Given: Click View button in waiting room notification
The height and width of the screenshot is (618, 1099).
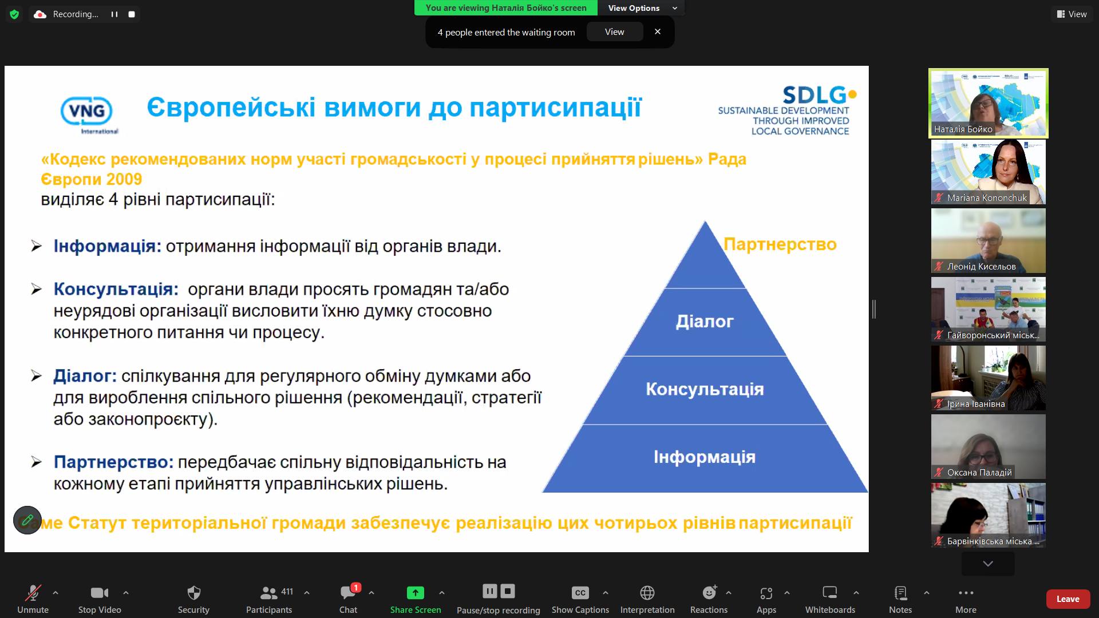Looking at the screenshot, I should click(x=614, y=32).
